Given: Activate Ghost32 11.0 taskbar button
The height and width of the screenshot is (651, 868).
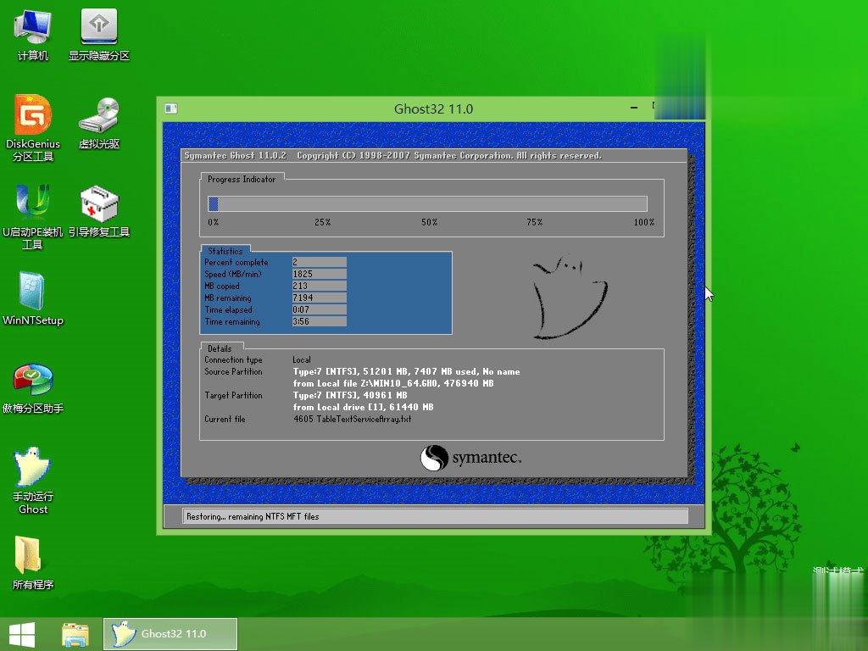Looking at the screenshot, I should click(x=170, y=634).
